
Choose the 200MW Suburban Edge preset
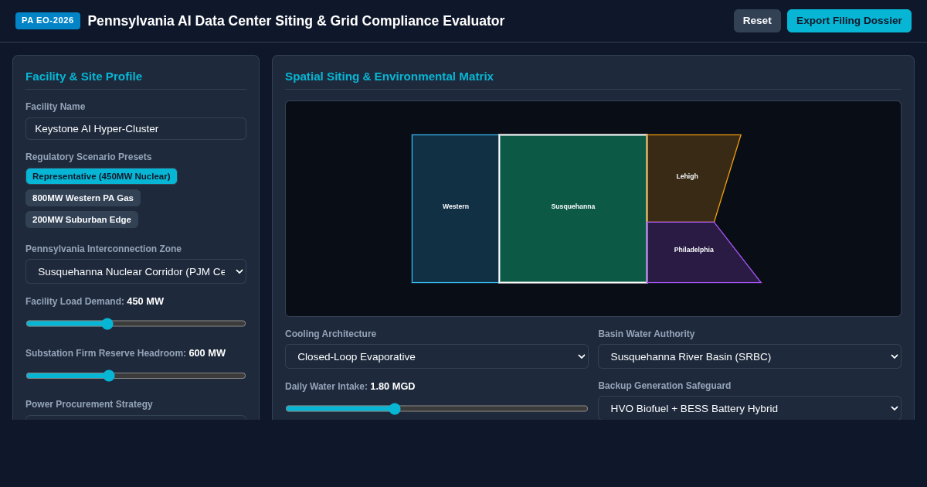coord(82,220)
